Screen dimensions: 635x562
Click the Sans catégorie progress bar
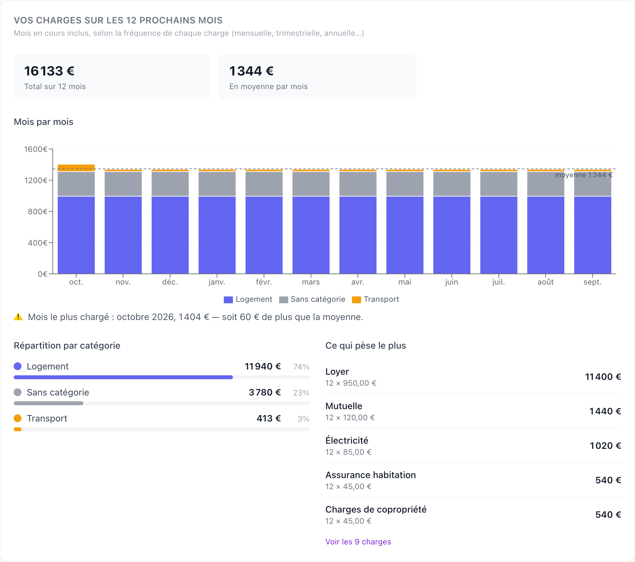click(162, 403)
